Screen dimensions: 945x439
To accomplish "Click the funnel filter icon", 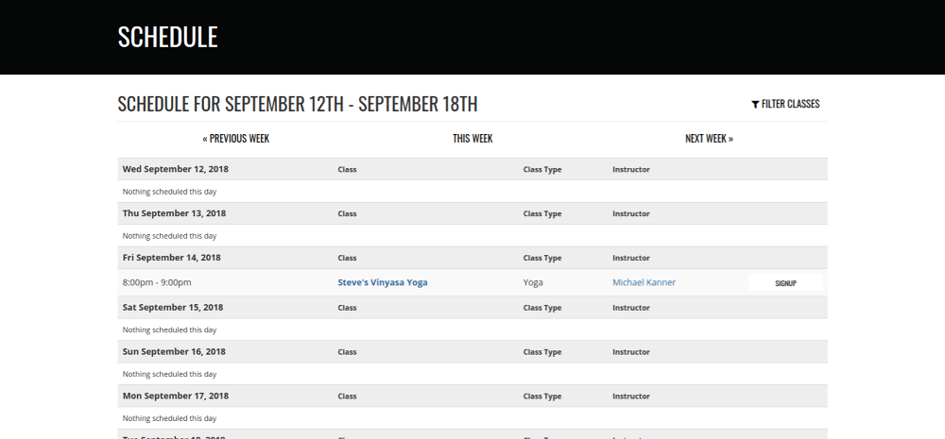I will click(755, 104).
